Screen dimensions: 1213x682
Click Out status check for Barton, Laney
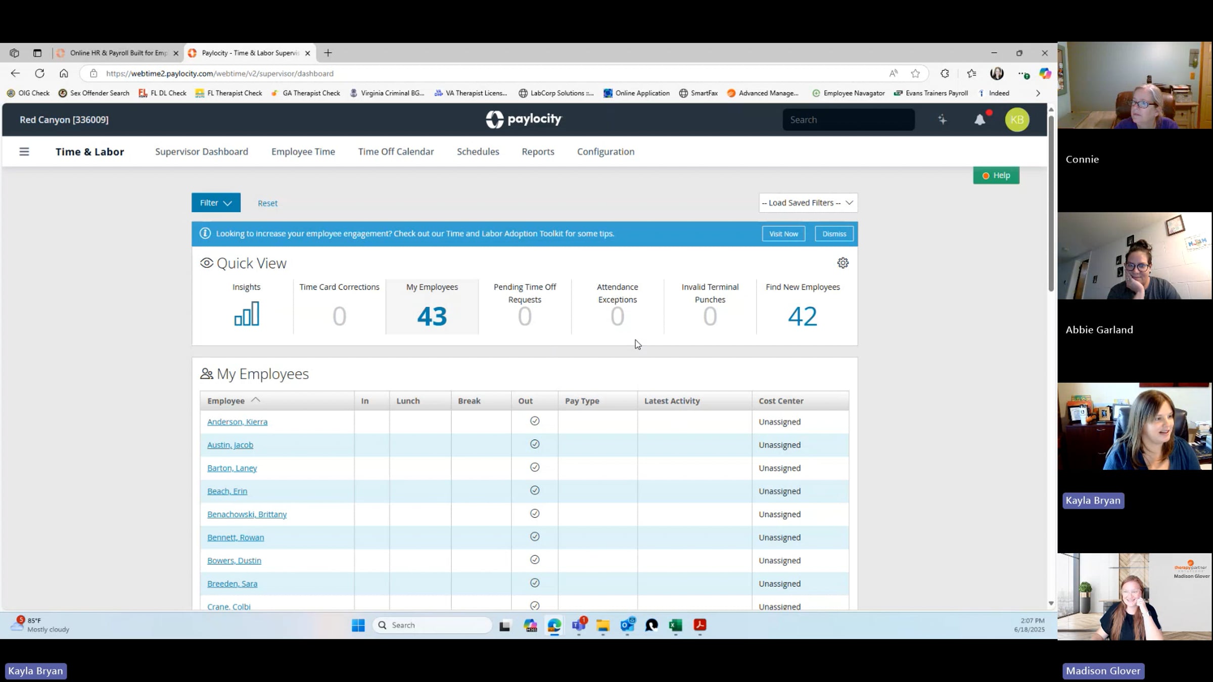534,467
